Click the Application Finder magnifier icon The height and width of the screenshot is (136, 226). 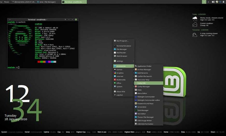(136, 66)
